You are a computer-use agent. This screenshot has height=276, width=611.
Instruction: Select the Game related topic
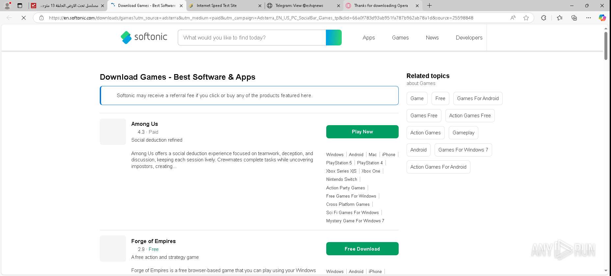coord(417,98)
